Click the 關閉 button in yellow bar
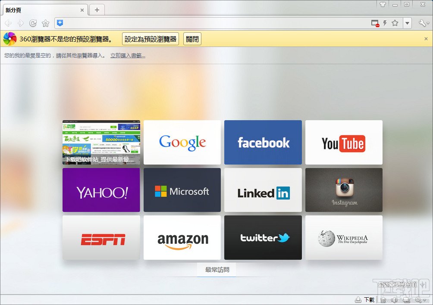 (x=192, y=39)
